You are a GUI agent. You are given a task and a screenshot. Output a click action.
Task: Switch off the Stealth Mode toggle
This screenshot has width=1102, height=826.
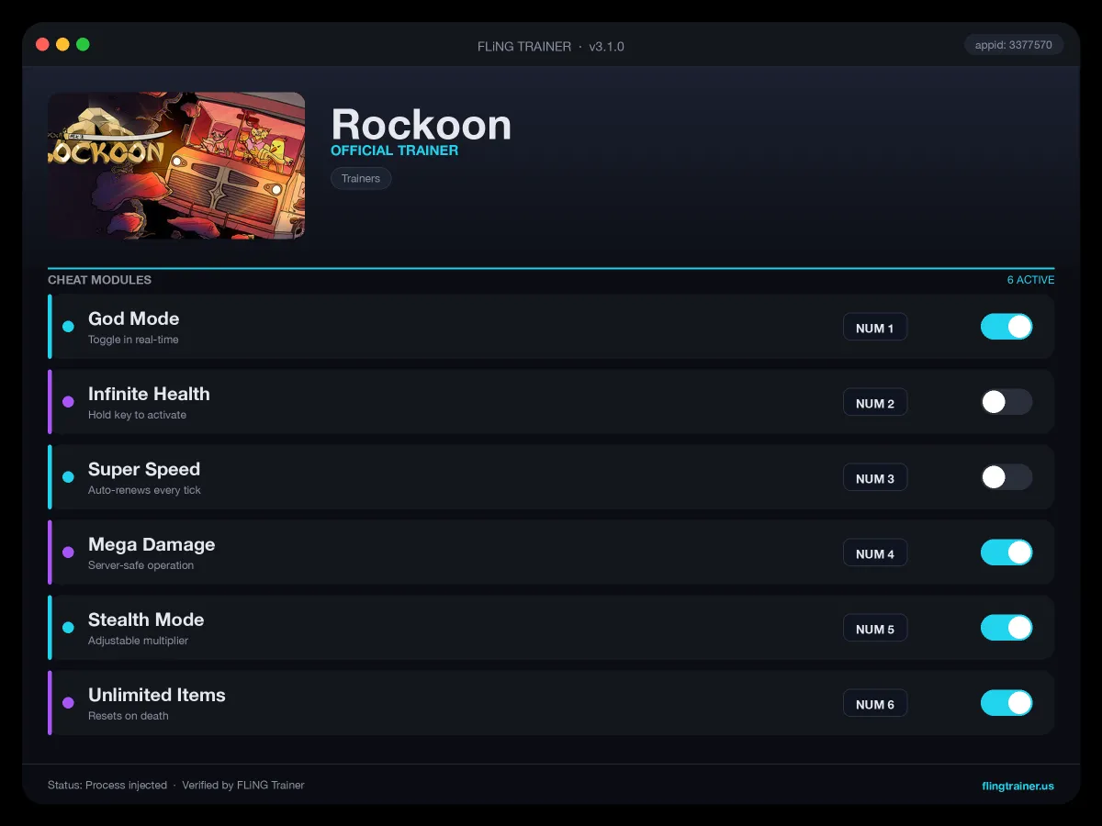(1006, 628)
